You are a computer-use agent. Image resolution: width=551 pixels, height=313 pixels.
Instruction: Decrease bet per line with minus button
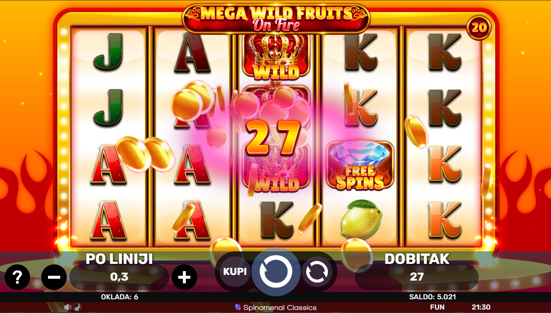[x=54, y=277]
